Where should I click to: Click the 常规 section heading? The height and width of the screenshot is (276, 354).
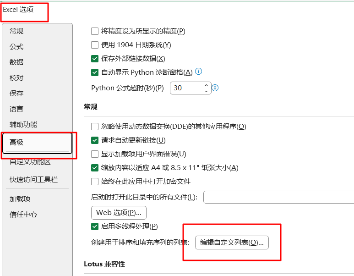click(91, 107)
